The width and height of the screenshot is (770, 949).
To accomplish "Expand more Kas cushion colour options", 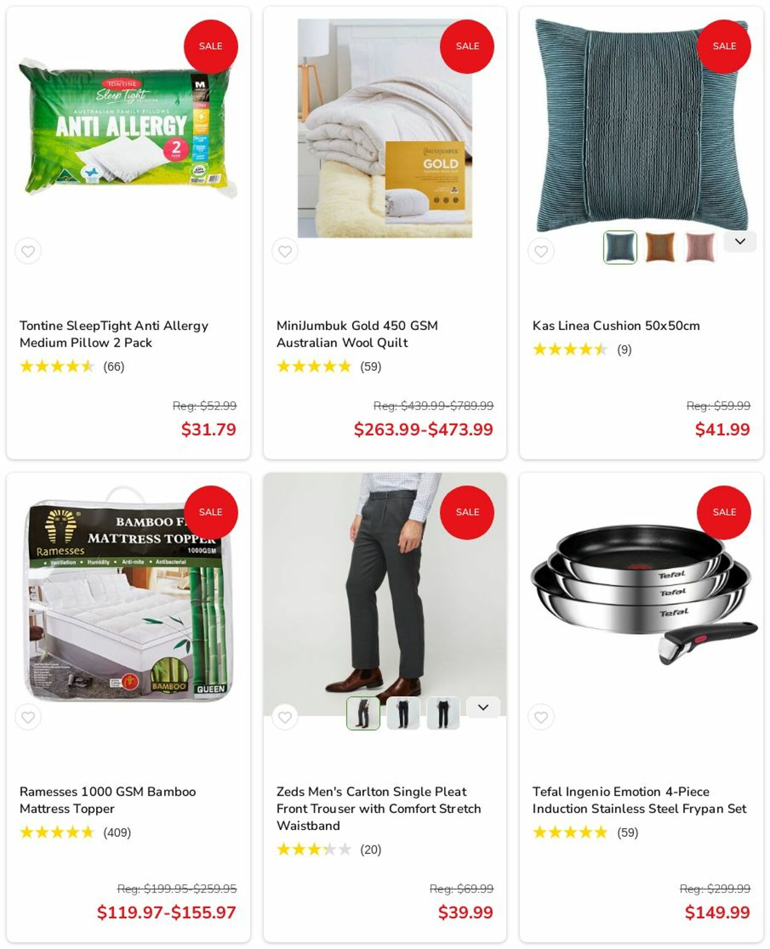I will click(x=740, y=241).
